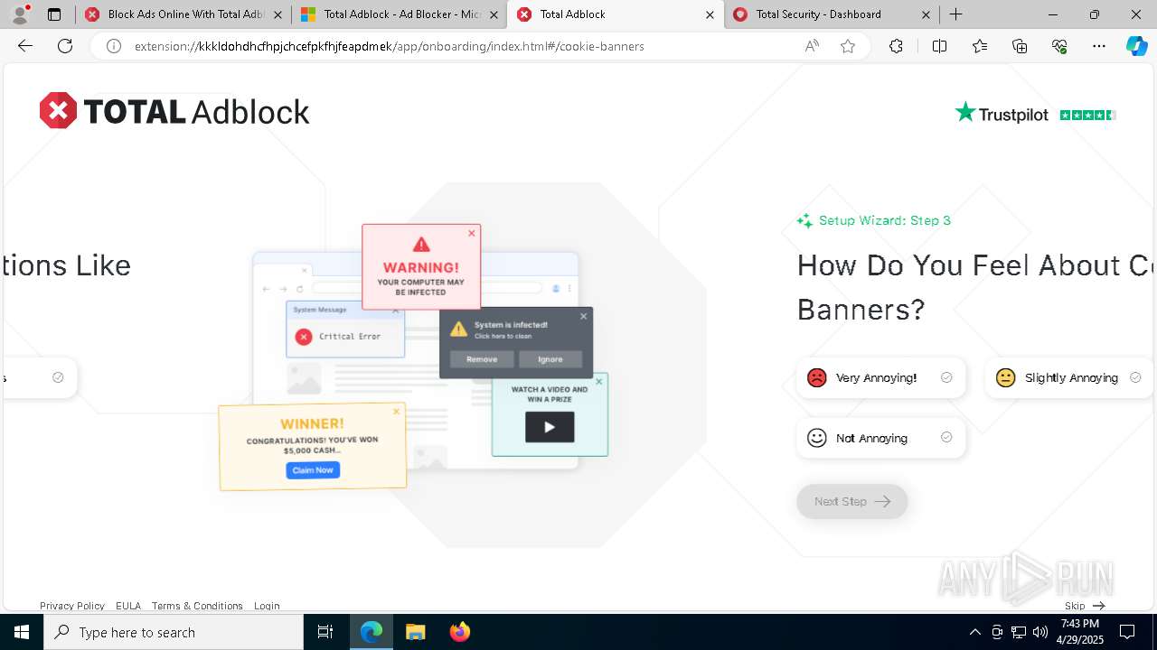Close the WINNER popup in illustration

click(x=396, y=412)
